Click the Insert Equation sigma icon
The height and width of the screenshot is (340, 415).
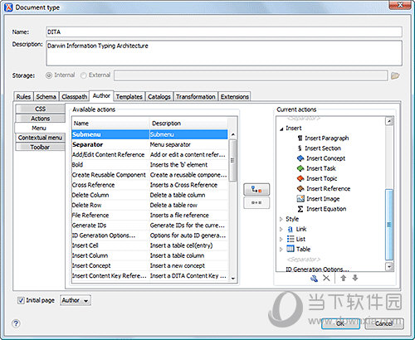click(x=300, y=209)
